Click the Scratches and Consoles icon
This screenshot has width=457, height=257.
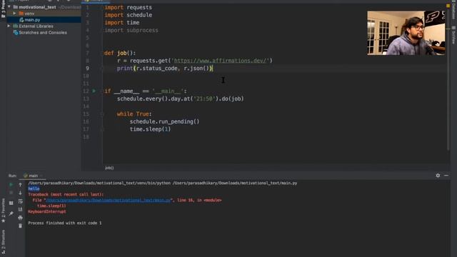tap(16, 33)
